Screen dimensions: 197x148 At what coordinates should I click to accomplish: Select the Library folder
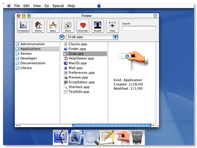coord(37,68)
